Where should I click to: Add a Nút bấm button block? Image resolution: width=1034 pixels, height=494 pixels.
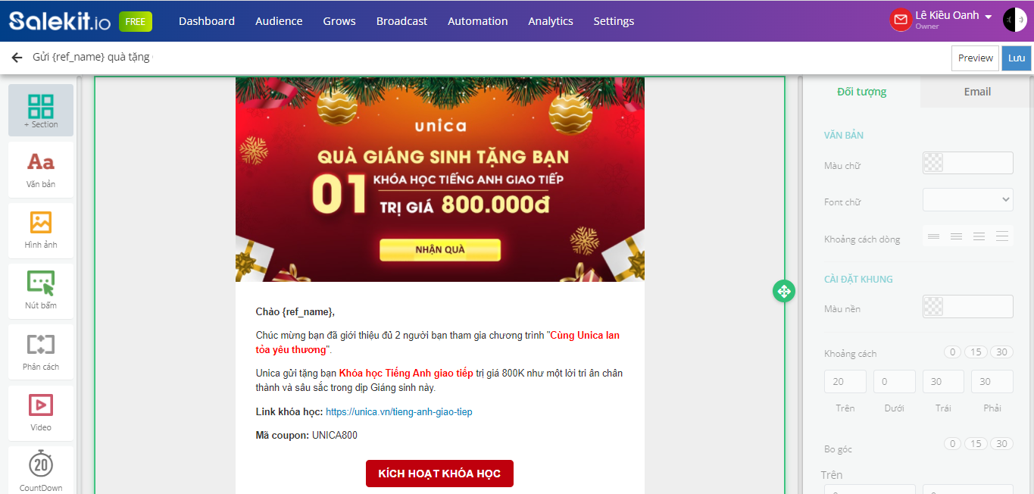coord(41,292)
